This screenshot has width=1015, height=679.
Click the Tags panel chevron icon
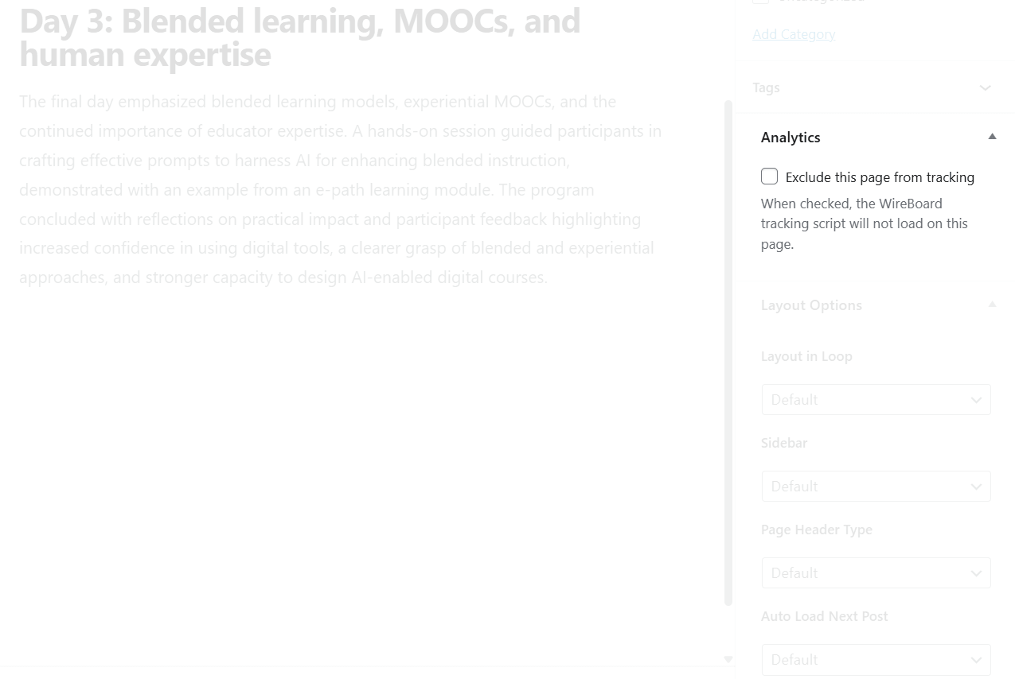(985, 87)
